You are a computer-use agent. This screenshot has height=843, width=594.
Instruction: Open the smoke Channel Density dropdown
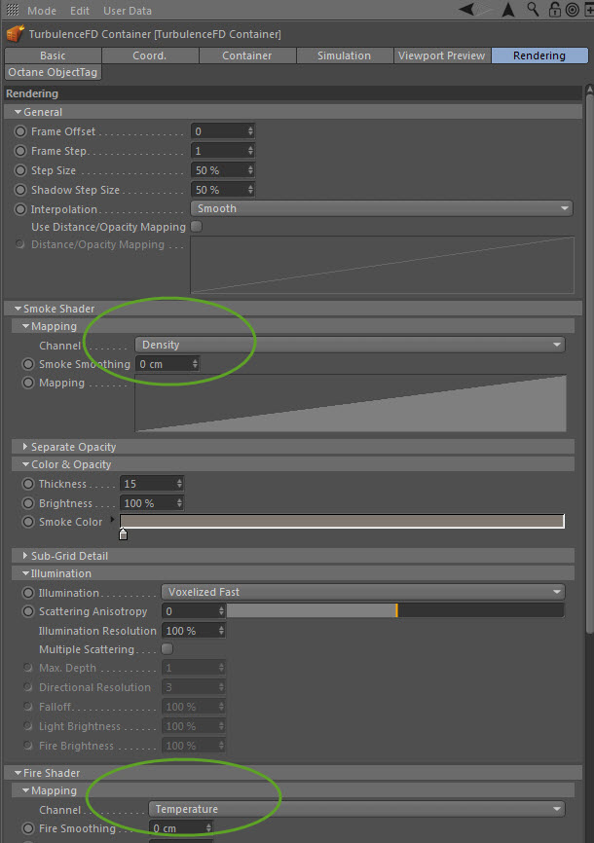350,345
